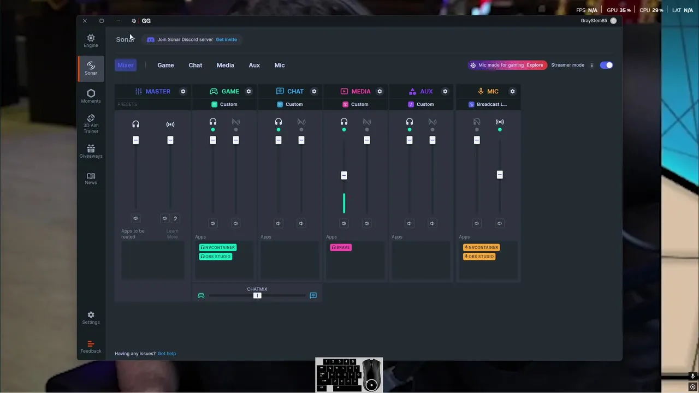Open the News section
This screenshot has height=393, width=699.
(91, 178)
